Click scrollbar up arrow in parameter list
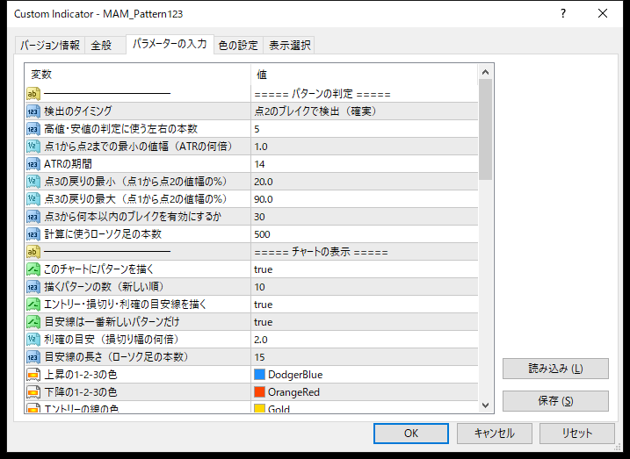This screenshot has height=459, width=630. [485, 72]
